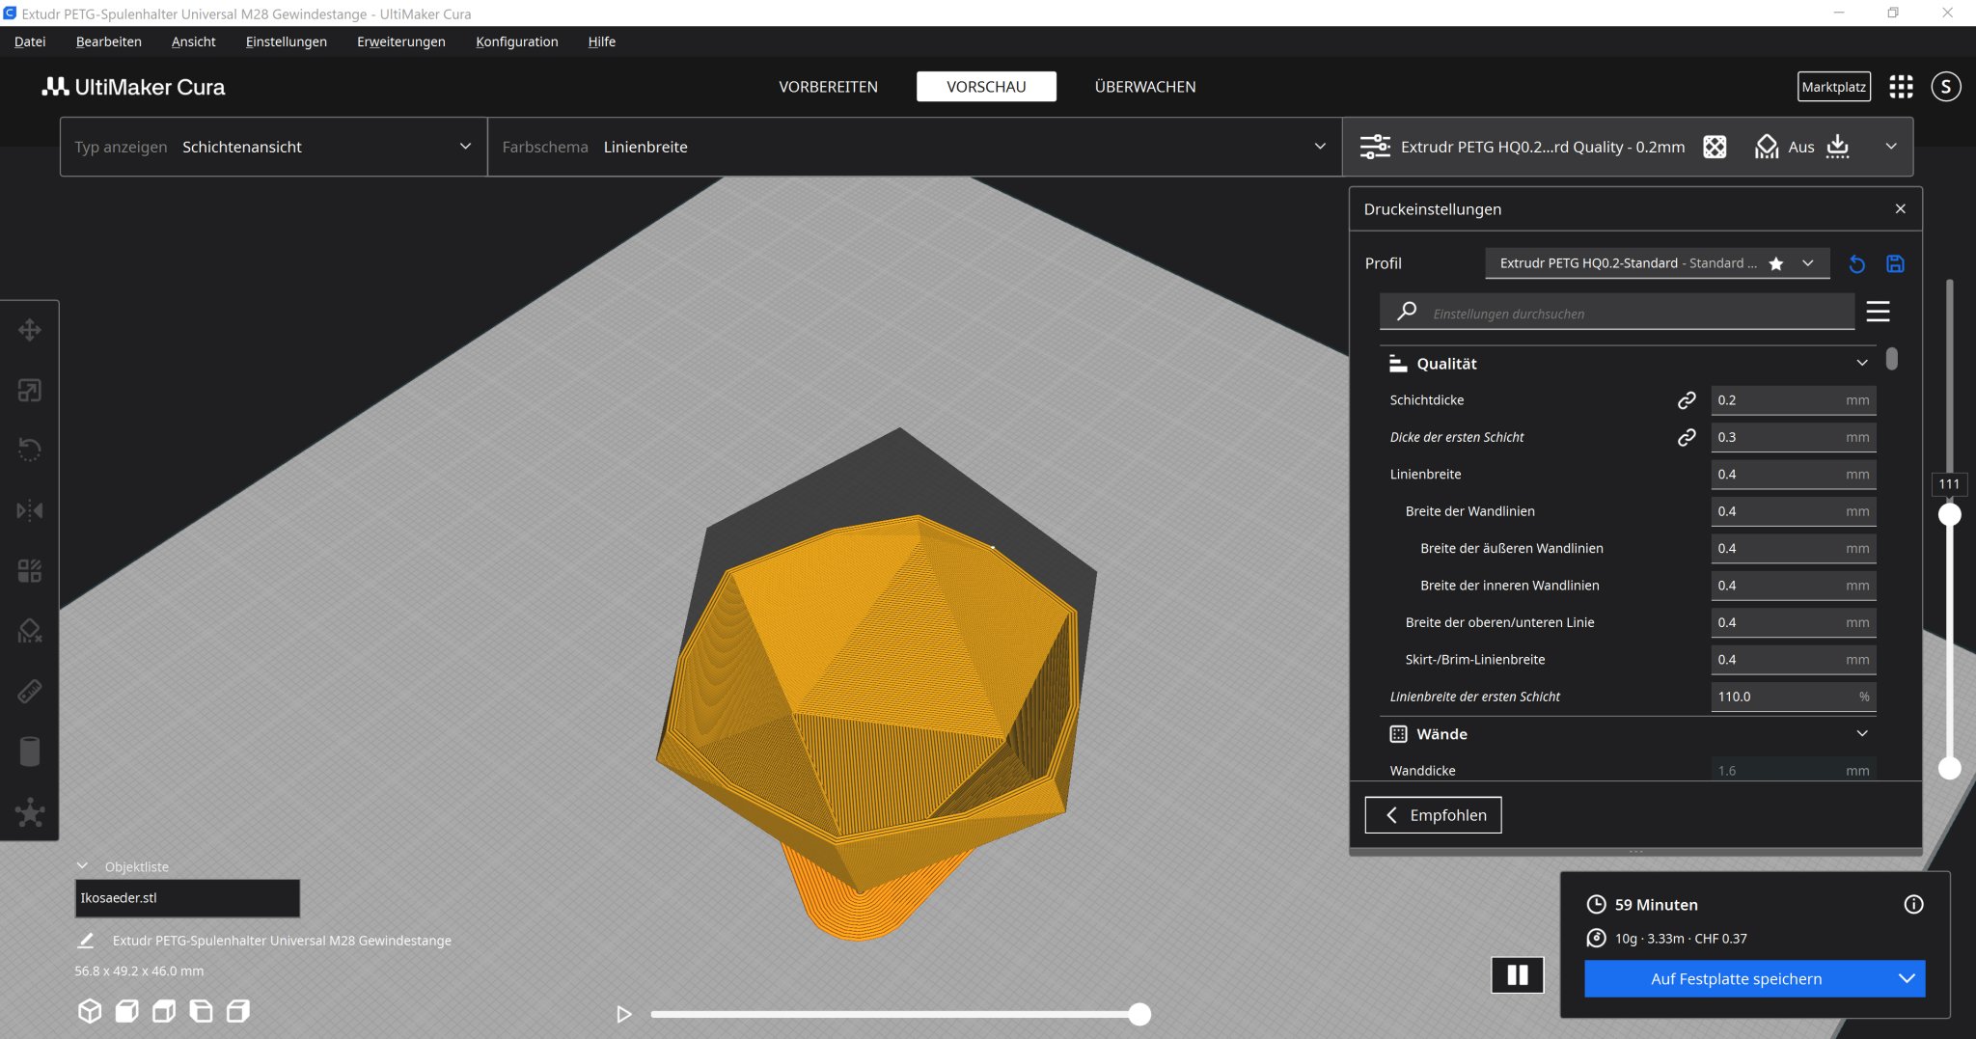Toggle the link icon for Dicke der ersten Schicht
1976x1039 pixels.
click(1687, 437)
